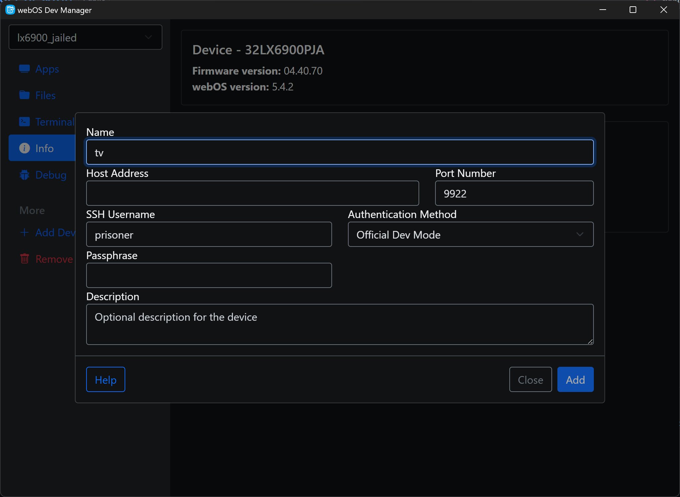Click the Port Number field
The image size is (680, 497).
coord(514,193)
